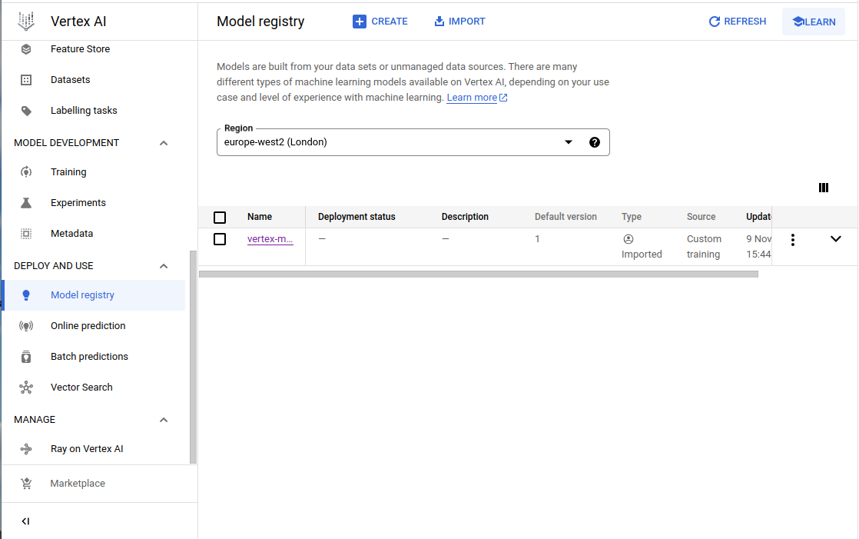Click the Vector Search icon
The height and width of the screenshot is (539, 859).
(26, 388)
